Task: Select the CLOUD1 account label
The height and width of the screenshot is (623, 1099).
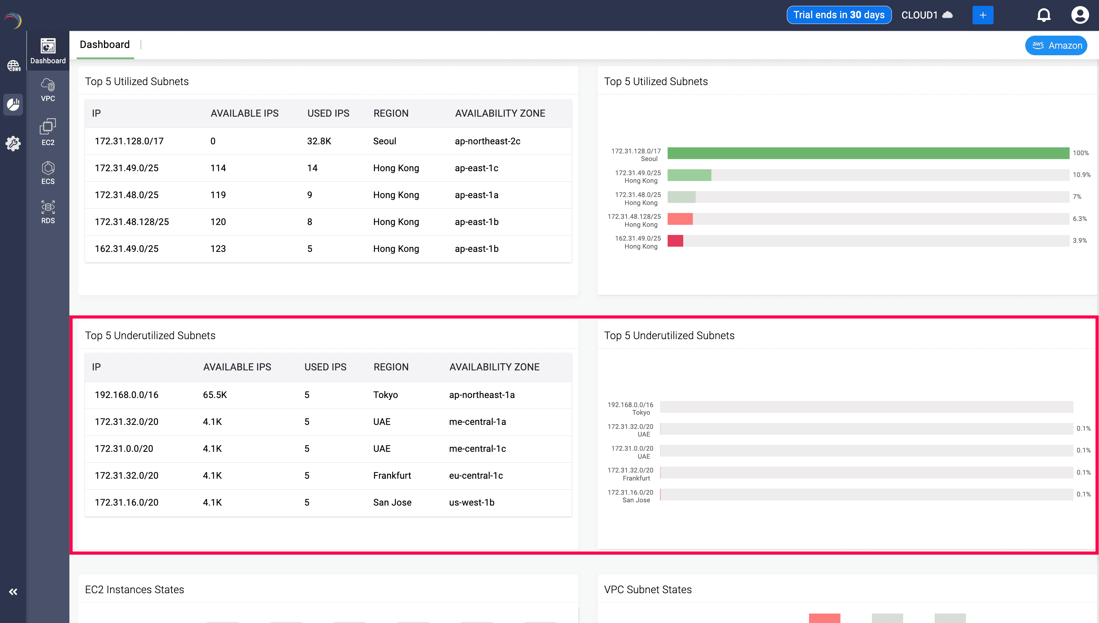Action: click(x=921, y=14)
